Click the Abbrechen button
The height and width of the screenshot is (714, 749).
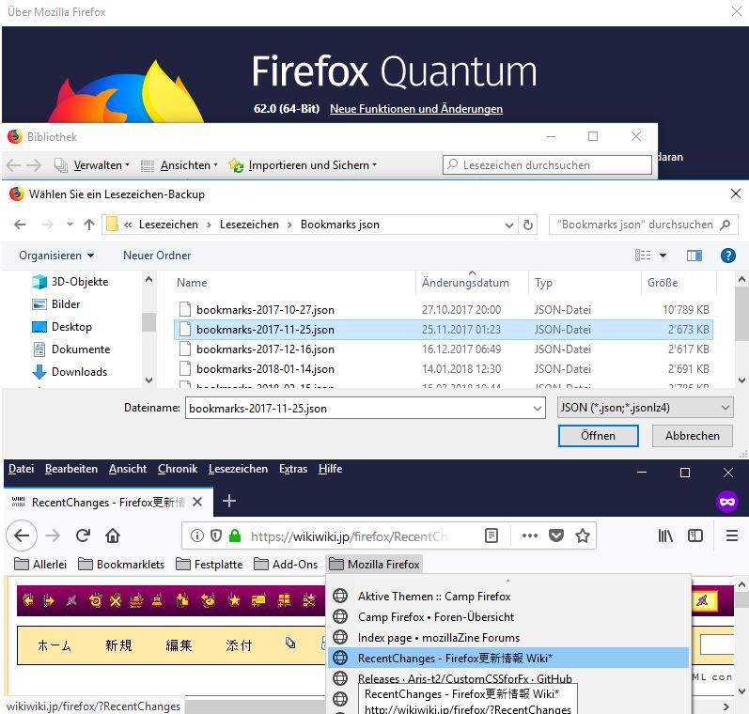click(693, 436)
